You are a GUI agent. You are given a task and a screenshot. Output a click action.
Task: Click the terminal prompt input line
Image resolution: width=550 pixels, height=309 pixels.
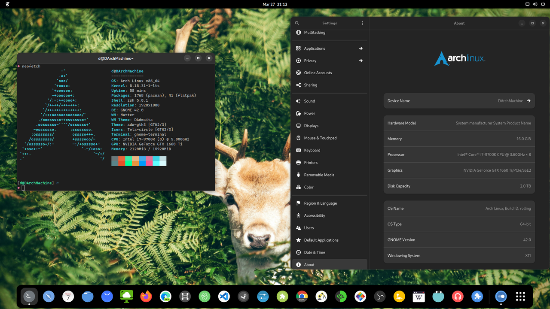(x=116, y=188)
